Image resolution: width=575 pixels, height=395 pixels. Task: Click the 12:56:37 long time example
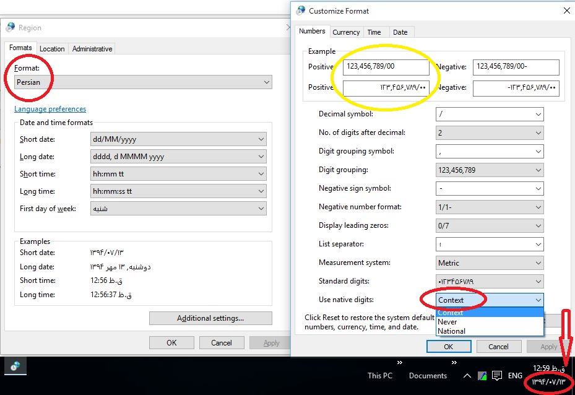pyautogui.click(x=111, y=295)
